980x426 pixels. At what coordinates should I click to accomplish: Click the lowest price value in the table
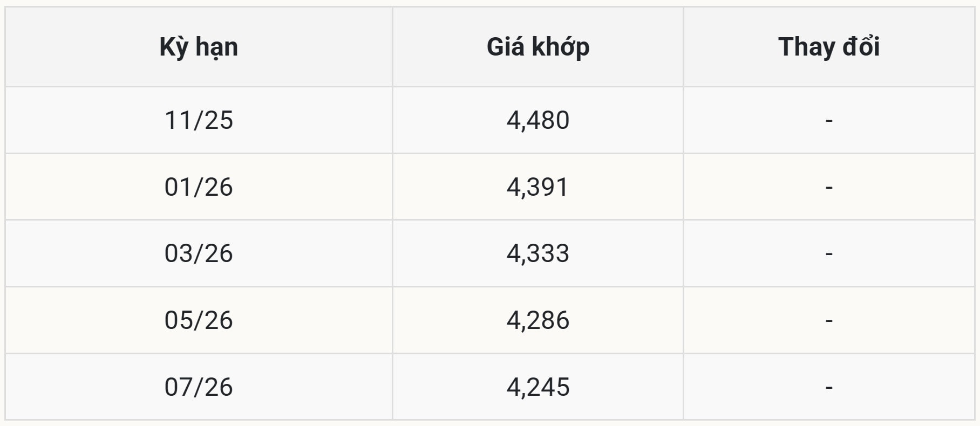(x=537, y=387)
